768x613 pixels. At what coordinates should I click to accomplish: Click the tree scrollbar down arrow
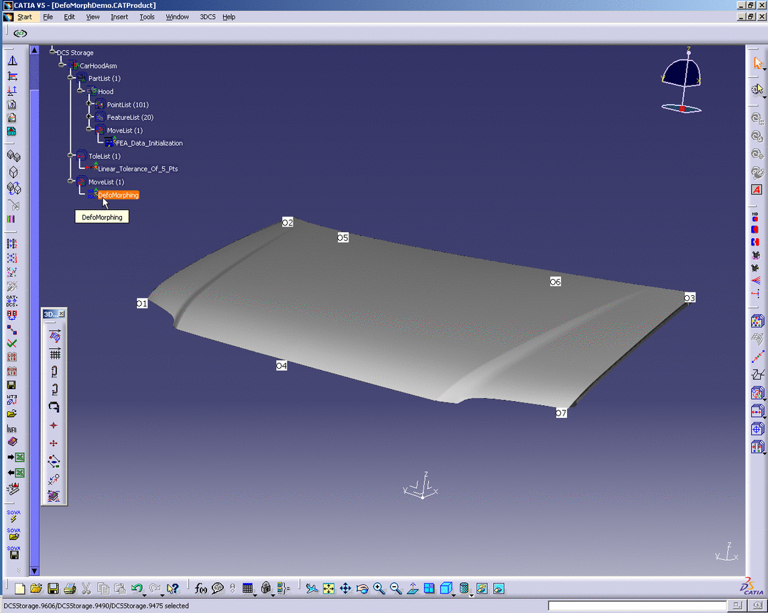(x=34, y=570)
